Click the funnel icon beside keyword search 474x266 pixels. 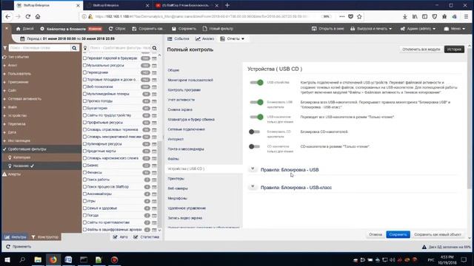point(5,48)
